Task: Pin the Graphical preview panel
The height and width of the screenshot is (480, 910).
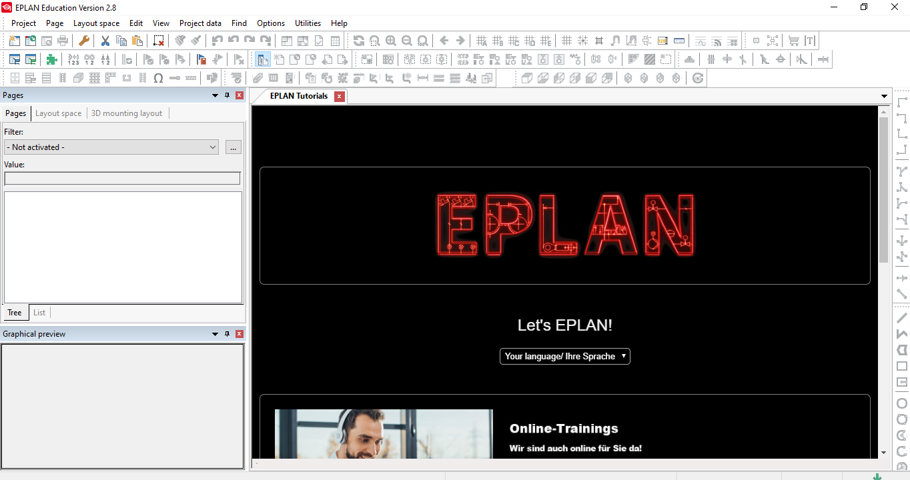Action: point(227,334)
